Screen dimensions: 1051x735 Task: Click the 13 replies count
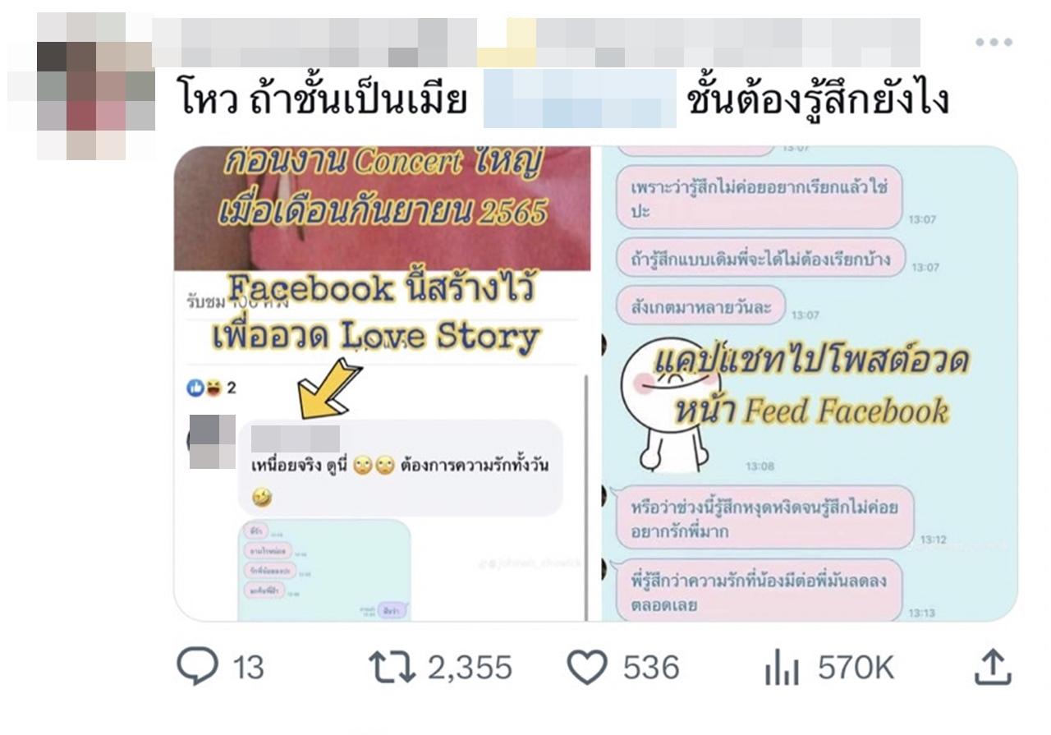pos(248,667)
